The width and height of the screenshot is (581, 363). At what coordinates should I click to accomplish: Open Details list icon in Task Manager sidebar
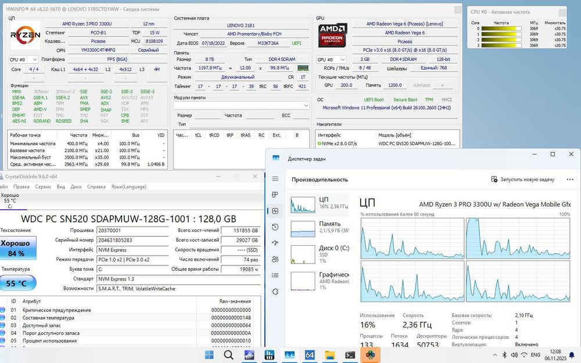click(x=275, y=275)
